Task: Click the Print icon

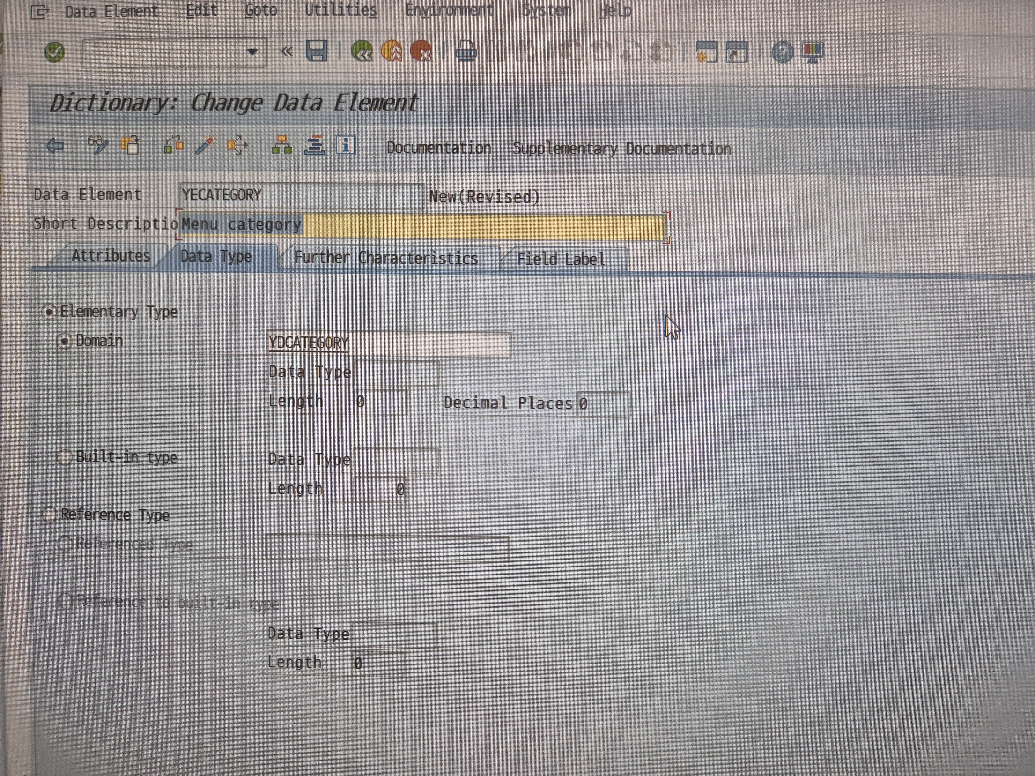Action: coord(466,51)
